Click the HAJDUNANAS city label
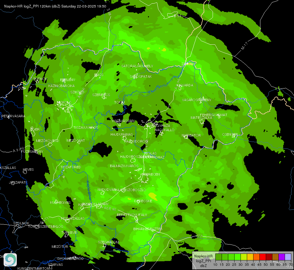Viewport: 294px width, 270px height. [122, 134]
